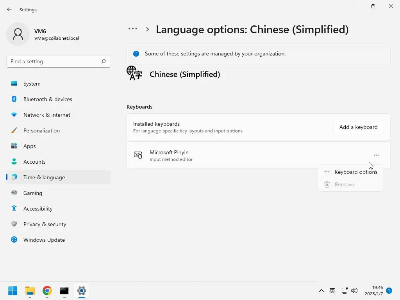Open Accessibility settings category
The height and width of the screenshot is (300, 400).
coord(59,209)
